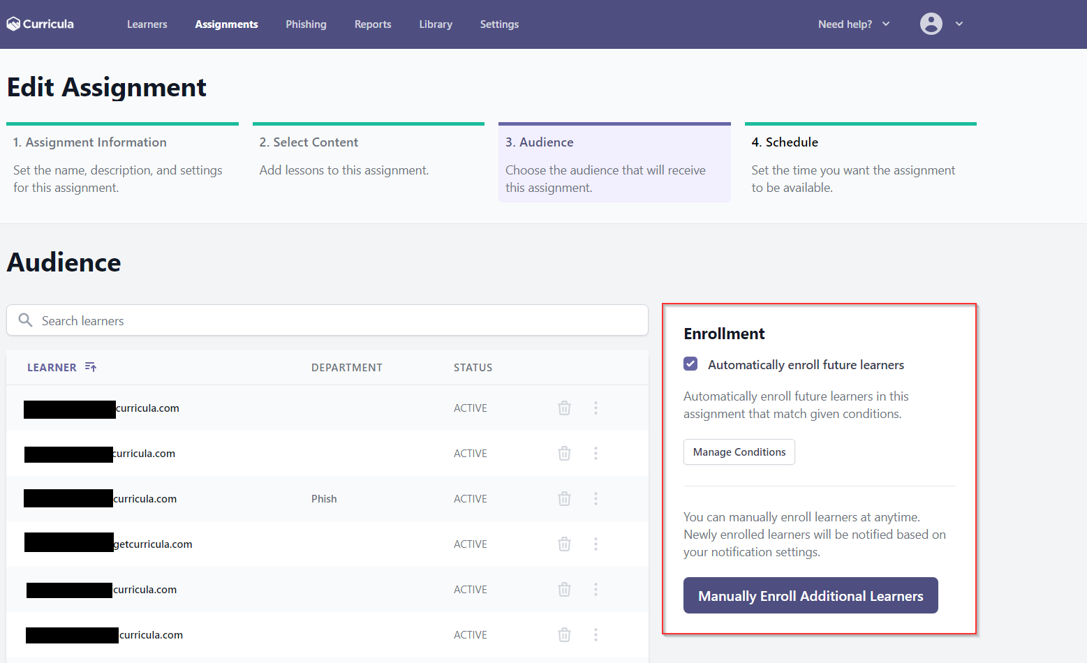Viewport: 1087px width, 663px height.
Task: Delete the getcurricula.com learner
Action: coord(564,544)
